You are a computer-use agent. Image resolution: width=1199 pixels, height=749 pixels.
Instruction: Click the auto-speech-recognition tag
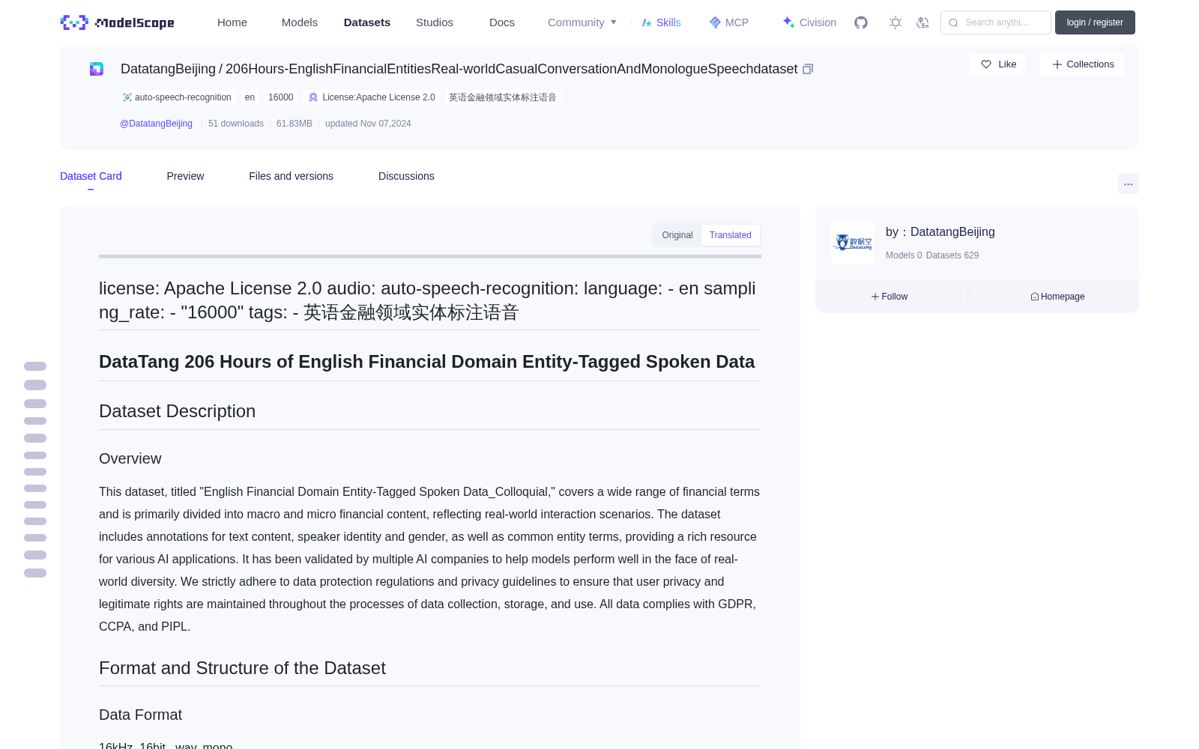tap(178, 97)
